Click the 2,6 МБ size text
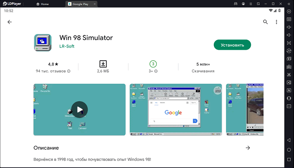Image resolution: width=294 pixels, height=168 pixels. (103, 71)
